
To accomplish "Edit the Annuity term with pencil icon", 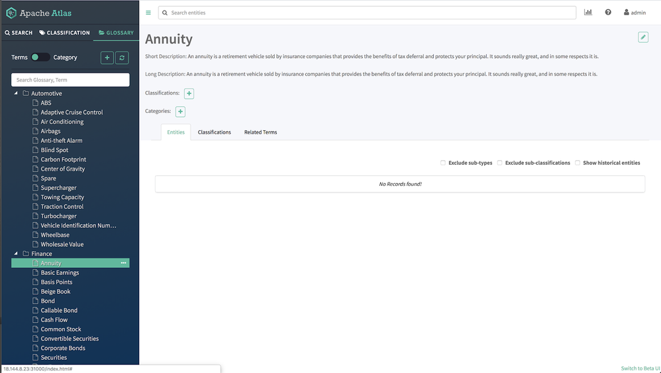I will pos(643,38).
